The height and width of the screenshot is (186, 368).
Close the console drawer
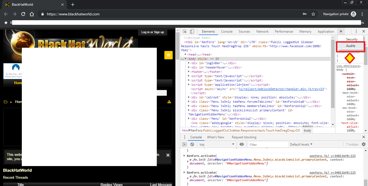click(x=364, y=137)
